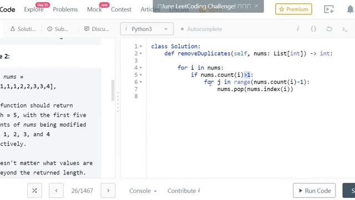The height and width of the screenshot is (200, 355).
Task: Show editor info icon
Action: (x=298, y=28)
